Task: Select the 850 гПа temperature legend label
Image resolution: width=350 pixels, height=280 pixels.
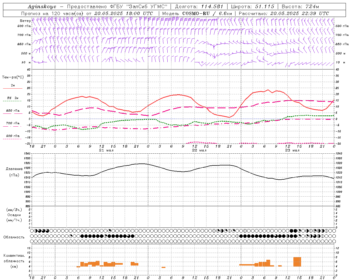Action: [x=13, y=111]
